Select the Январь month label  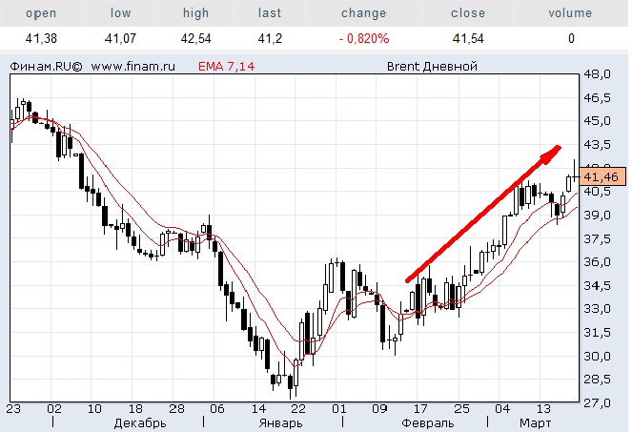pos(280,422)
